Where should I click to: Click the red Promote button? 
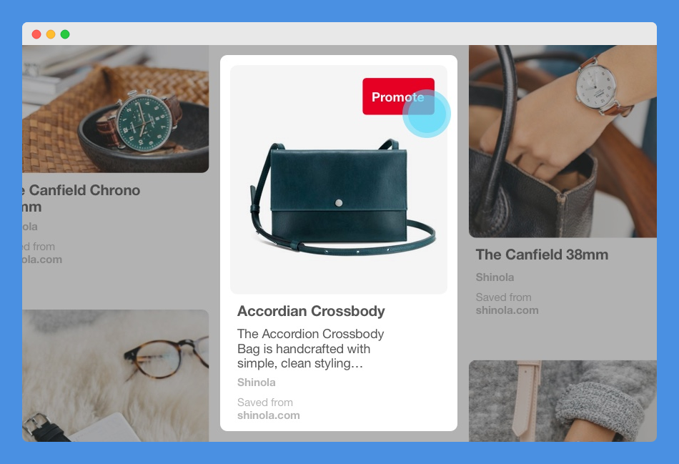click(x=398, y=97)
